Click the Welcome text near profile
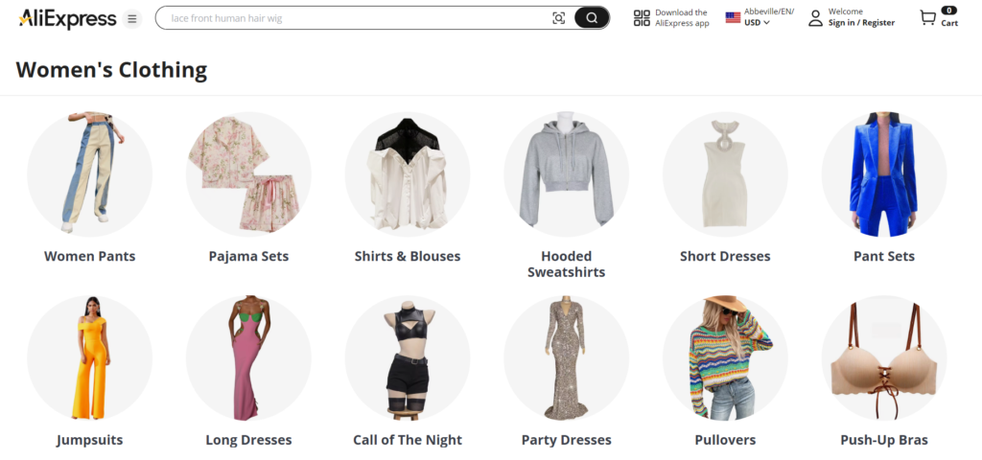The width and height of the screenshot is (982, 460). tap(846, 11)
